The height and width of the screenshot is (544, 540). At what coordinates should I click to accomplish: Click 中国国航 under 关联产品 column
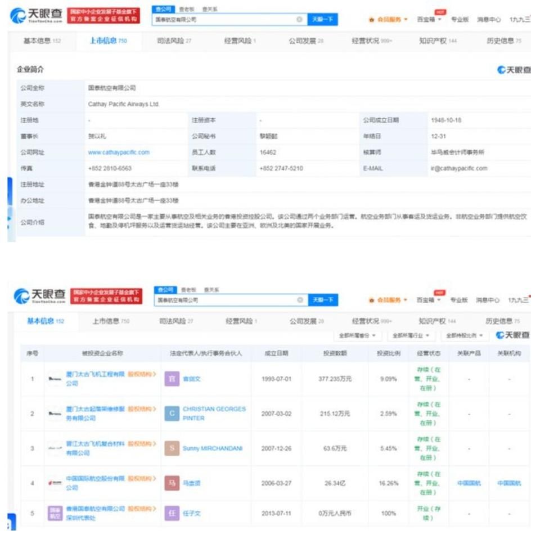click(x=469, y=483)
